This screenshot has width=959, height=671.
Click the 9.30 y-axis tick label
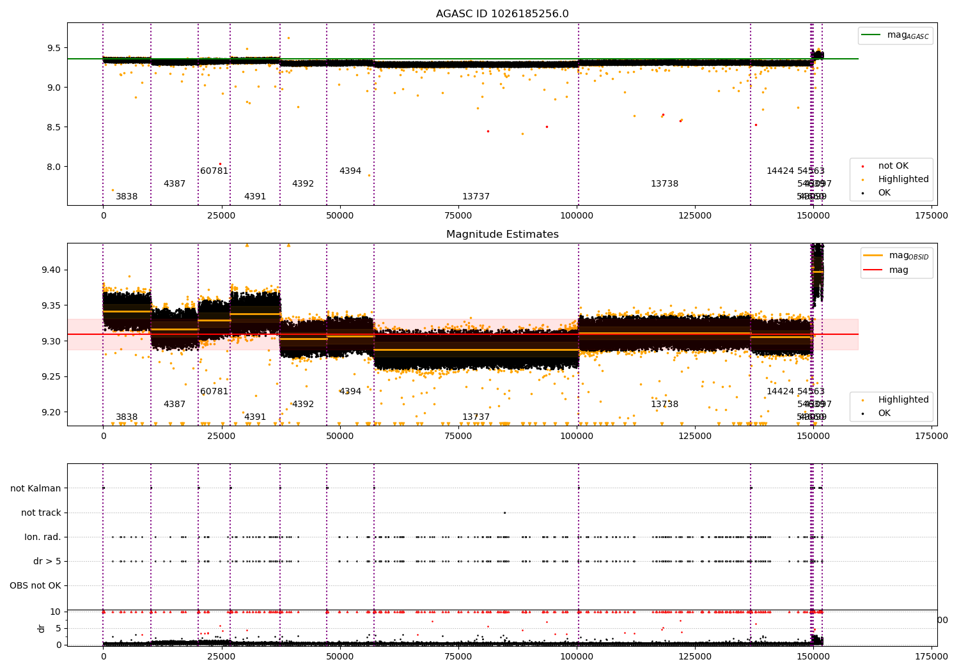click(51, 341)
